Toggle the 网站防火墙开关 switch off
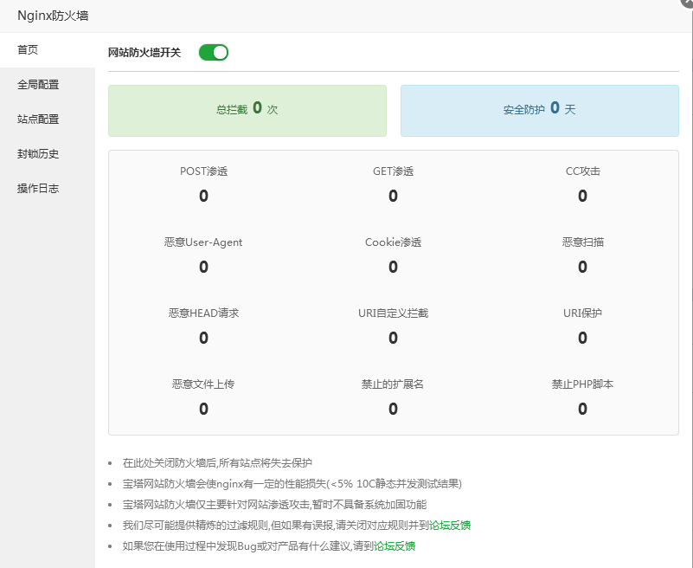This screenshot has height=568, width=693. coord(213,52)
